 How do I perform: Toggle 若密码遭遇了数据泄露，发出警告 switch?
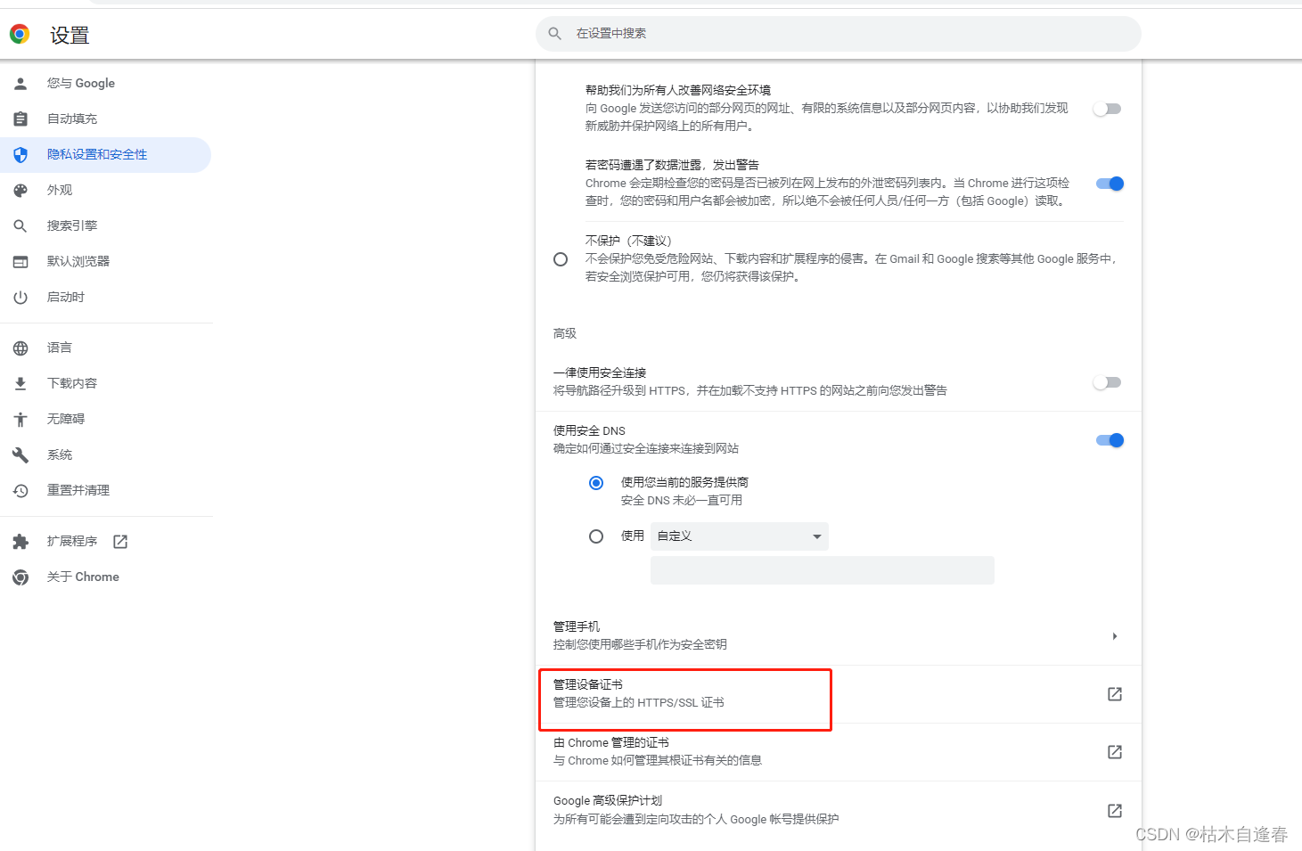click(1110, 184)
